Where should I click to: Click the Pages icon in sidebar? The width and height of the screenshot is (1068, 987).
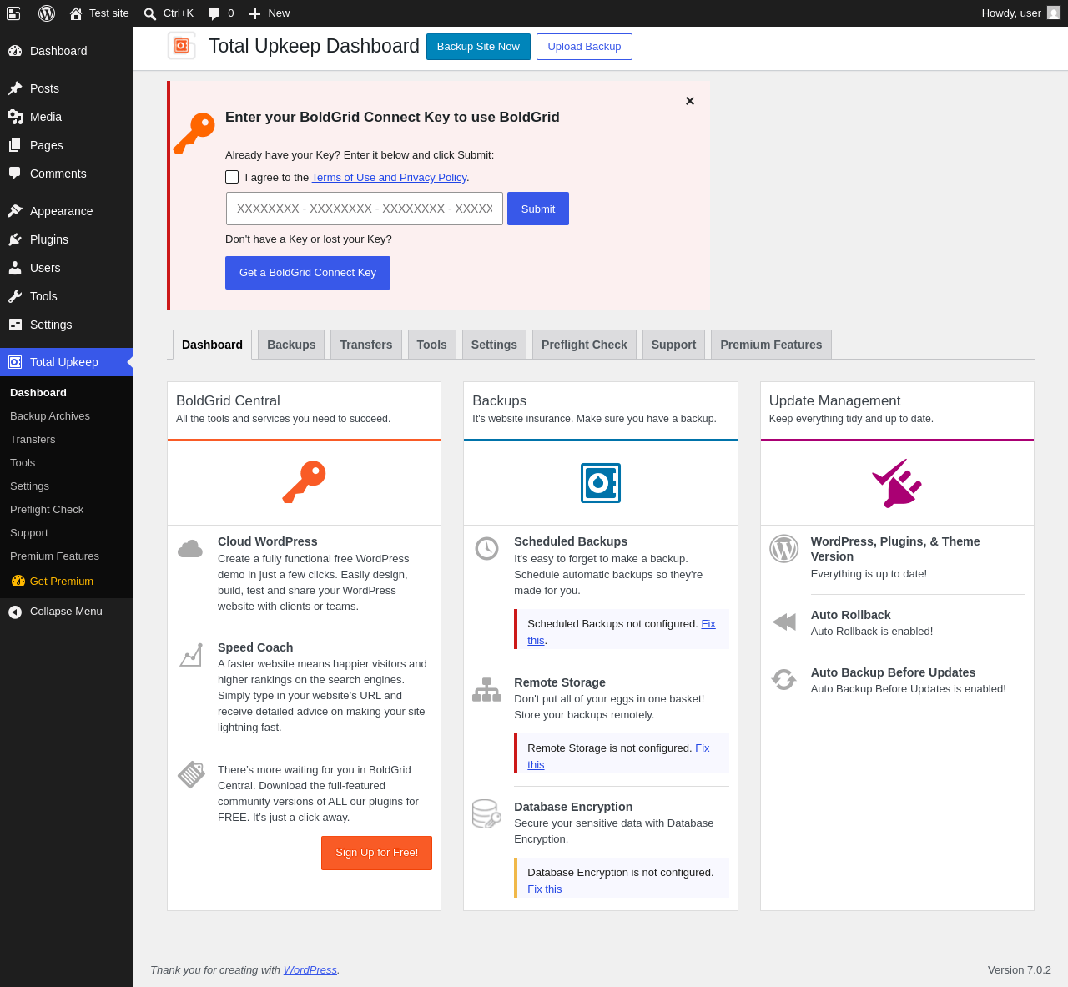coord(15,145)
